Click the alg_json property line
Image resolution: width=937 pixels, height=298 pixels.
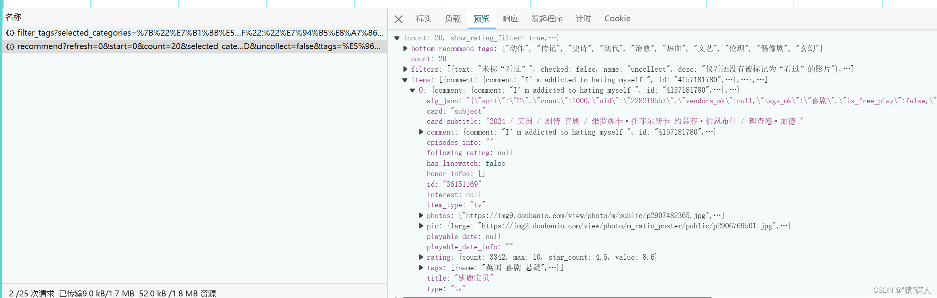click(x=681, y=101)
